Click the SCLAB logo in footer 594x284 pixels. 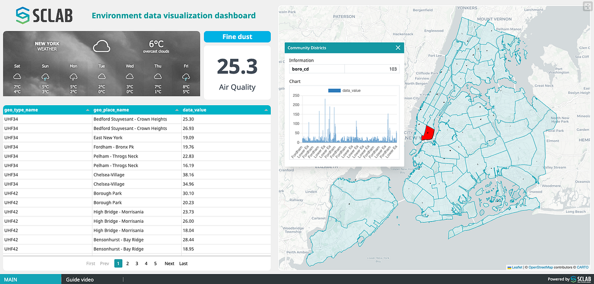click(581, 279)
